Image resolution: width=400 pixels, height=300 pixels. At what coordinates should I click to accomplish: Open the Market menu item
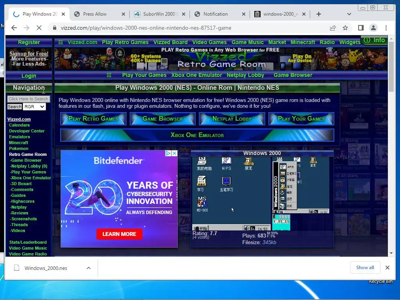tap(277, 42)
